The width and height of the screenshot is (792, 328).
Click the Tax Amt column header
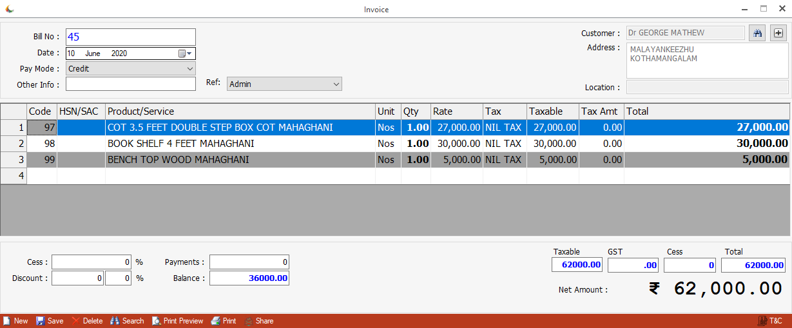pyautogui.click(x=602, y=111)
